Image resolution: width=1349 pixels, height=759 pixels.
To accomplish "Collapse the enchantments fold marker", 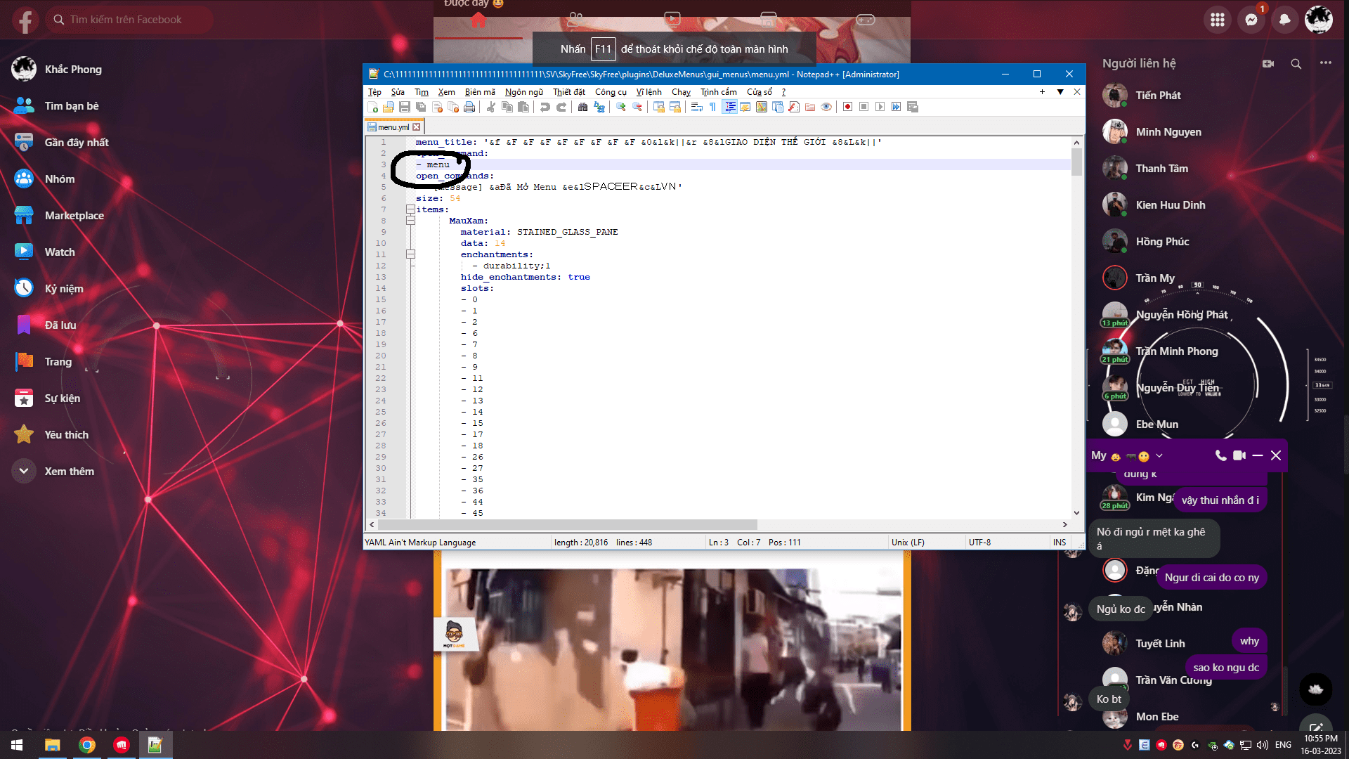I will point(410,254).
